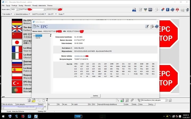Click the greyed VIN input field
Screen dimensions: 191x119
coord(55,9)
